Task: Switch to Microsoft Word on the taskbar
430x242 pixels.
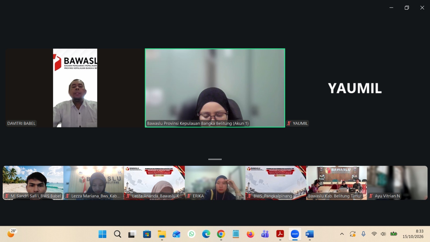Action: (310, 234)
